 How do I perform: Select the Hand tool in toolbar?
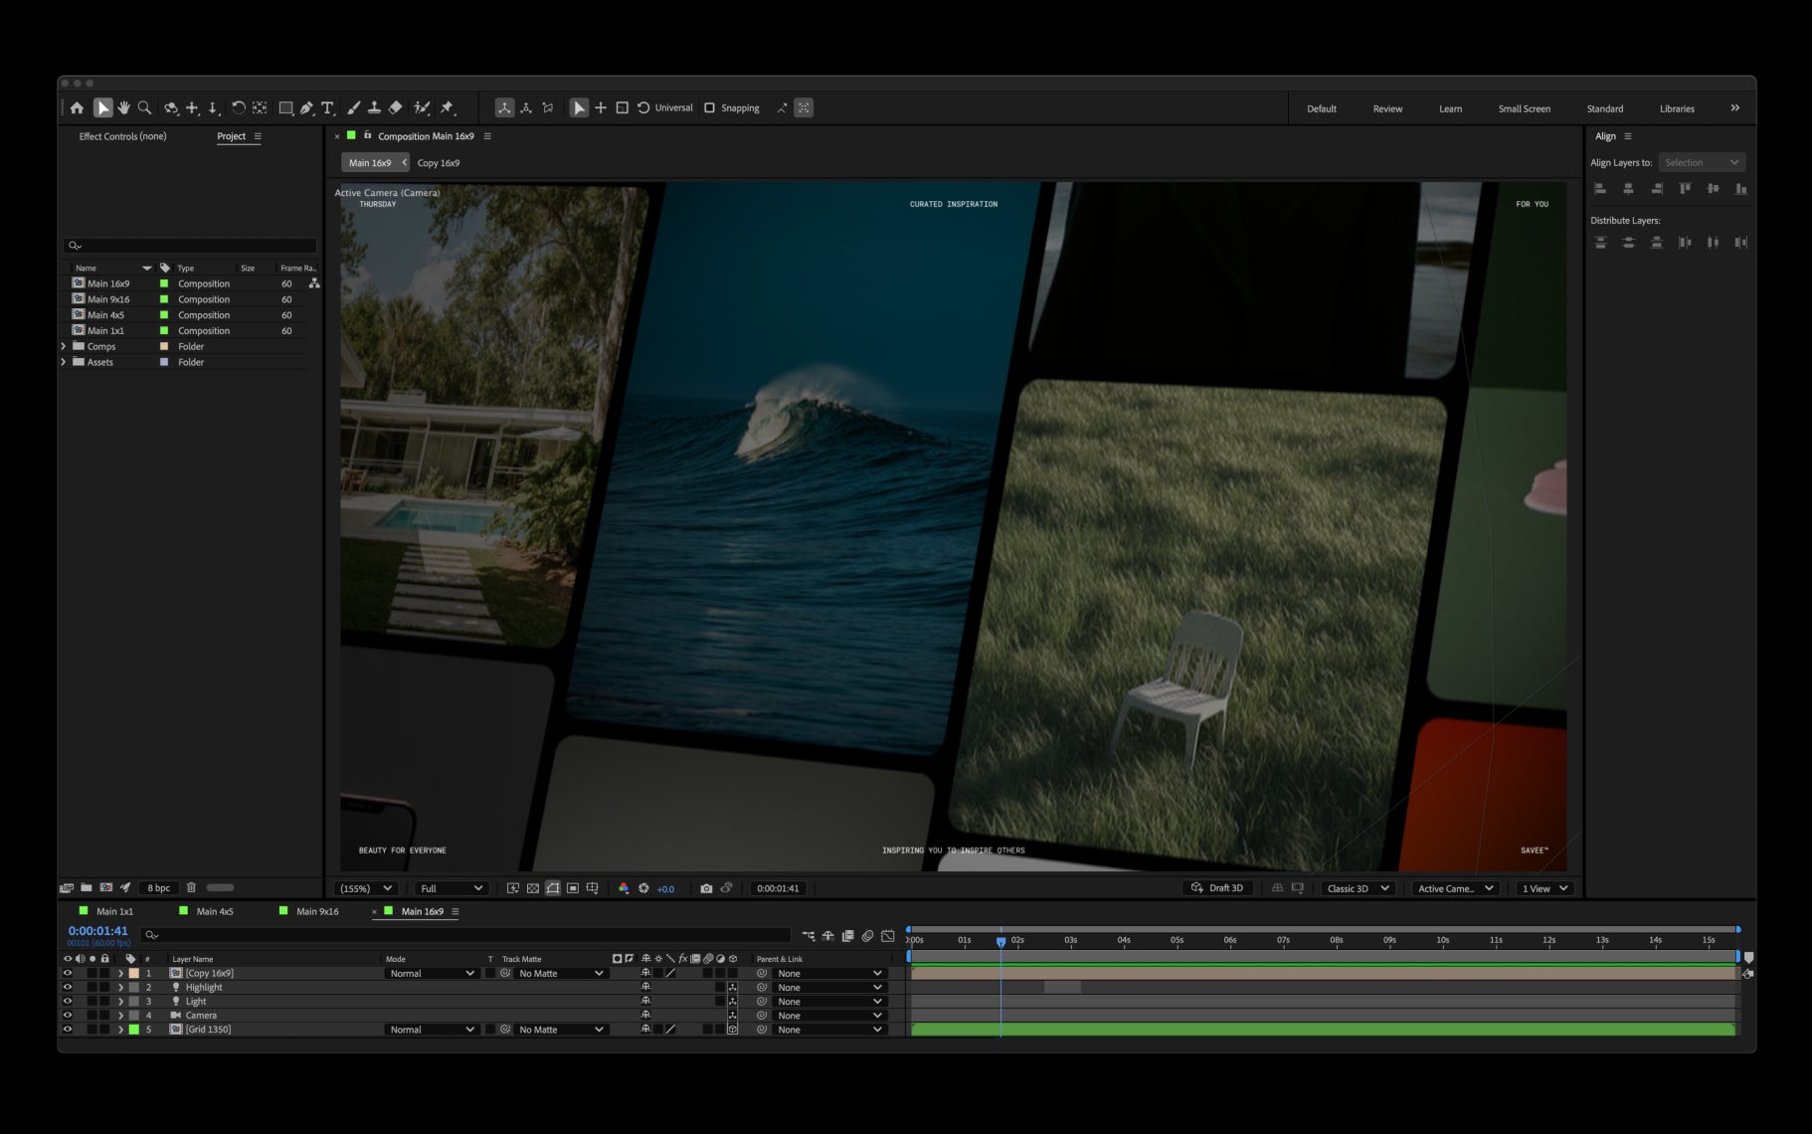pyautogui.click(x=124, y=107)
